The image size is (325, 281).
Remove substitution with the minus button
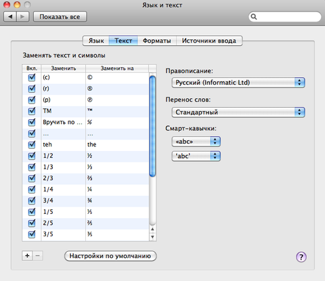tap(38, 256)
